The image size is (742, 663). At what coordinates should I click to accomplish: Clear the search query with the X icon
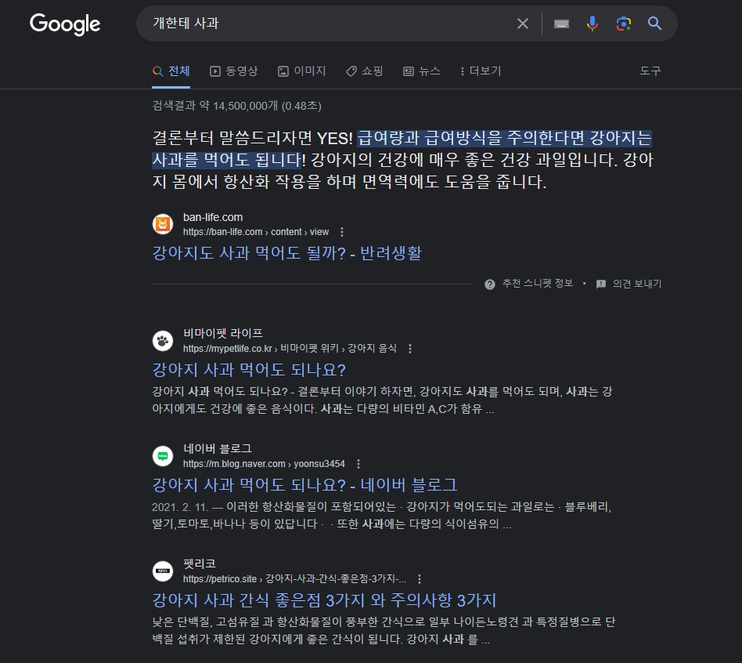click(522, 24)
